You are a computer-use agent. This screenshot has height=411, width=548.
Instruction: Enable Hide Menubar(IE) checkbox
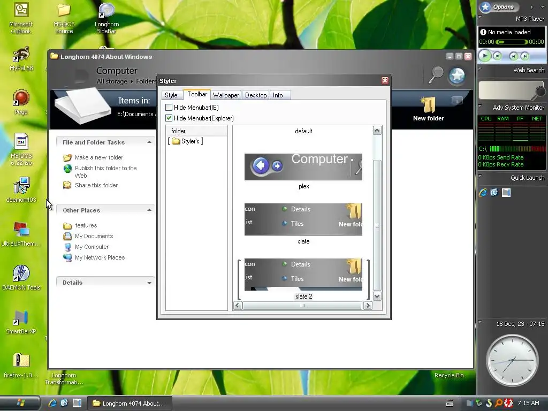pyautogui.click(x=169, y=107)
